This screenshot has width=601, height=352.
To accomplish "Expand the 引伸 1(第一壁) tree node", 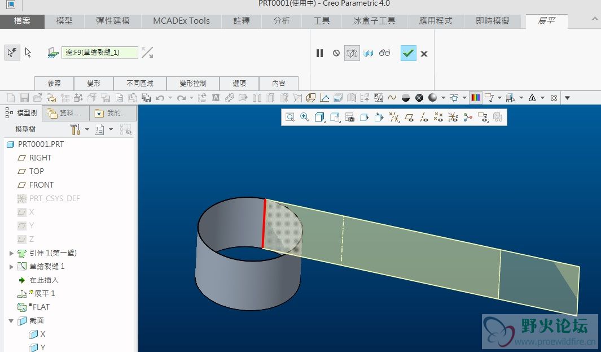I will point(11,253).
